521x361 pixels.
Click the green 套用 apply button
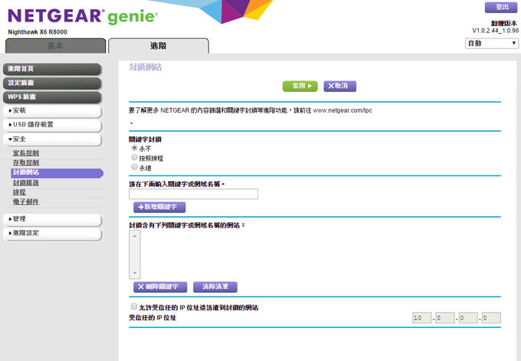[x=300, y=86]
